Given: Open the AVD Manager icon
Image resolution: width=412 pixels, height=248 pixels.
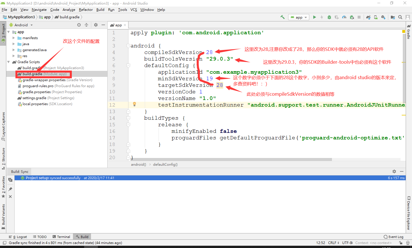Looking at the screenshot, I should [376, 17].
